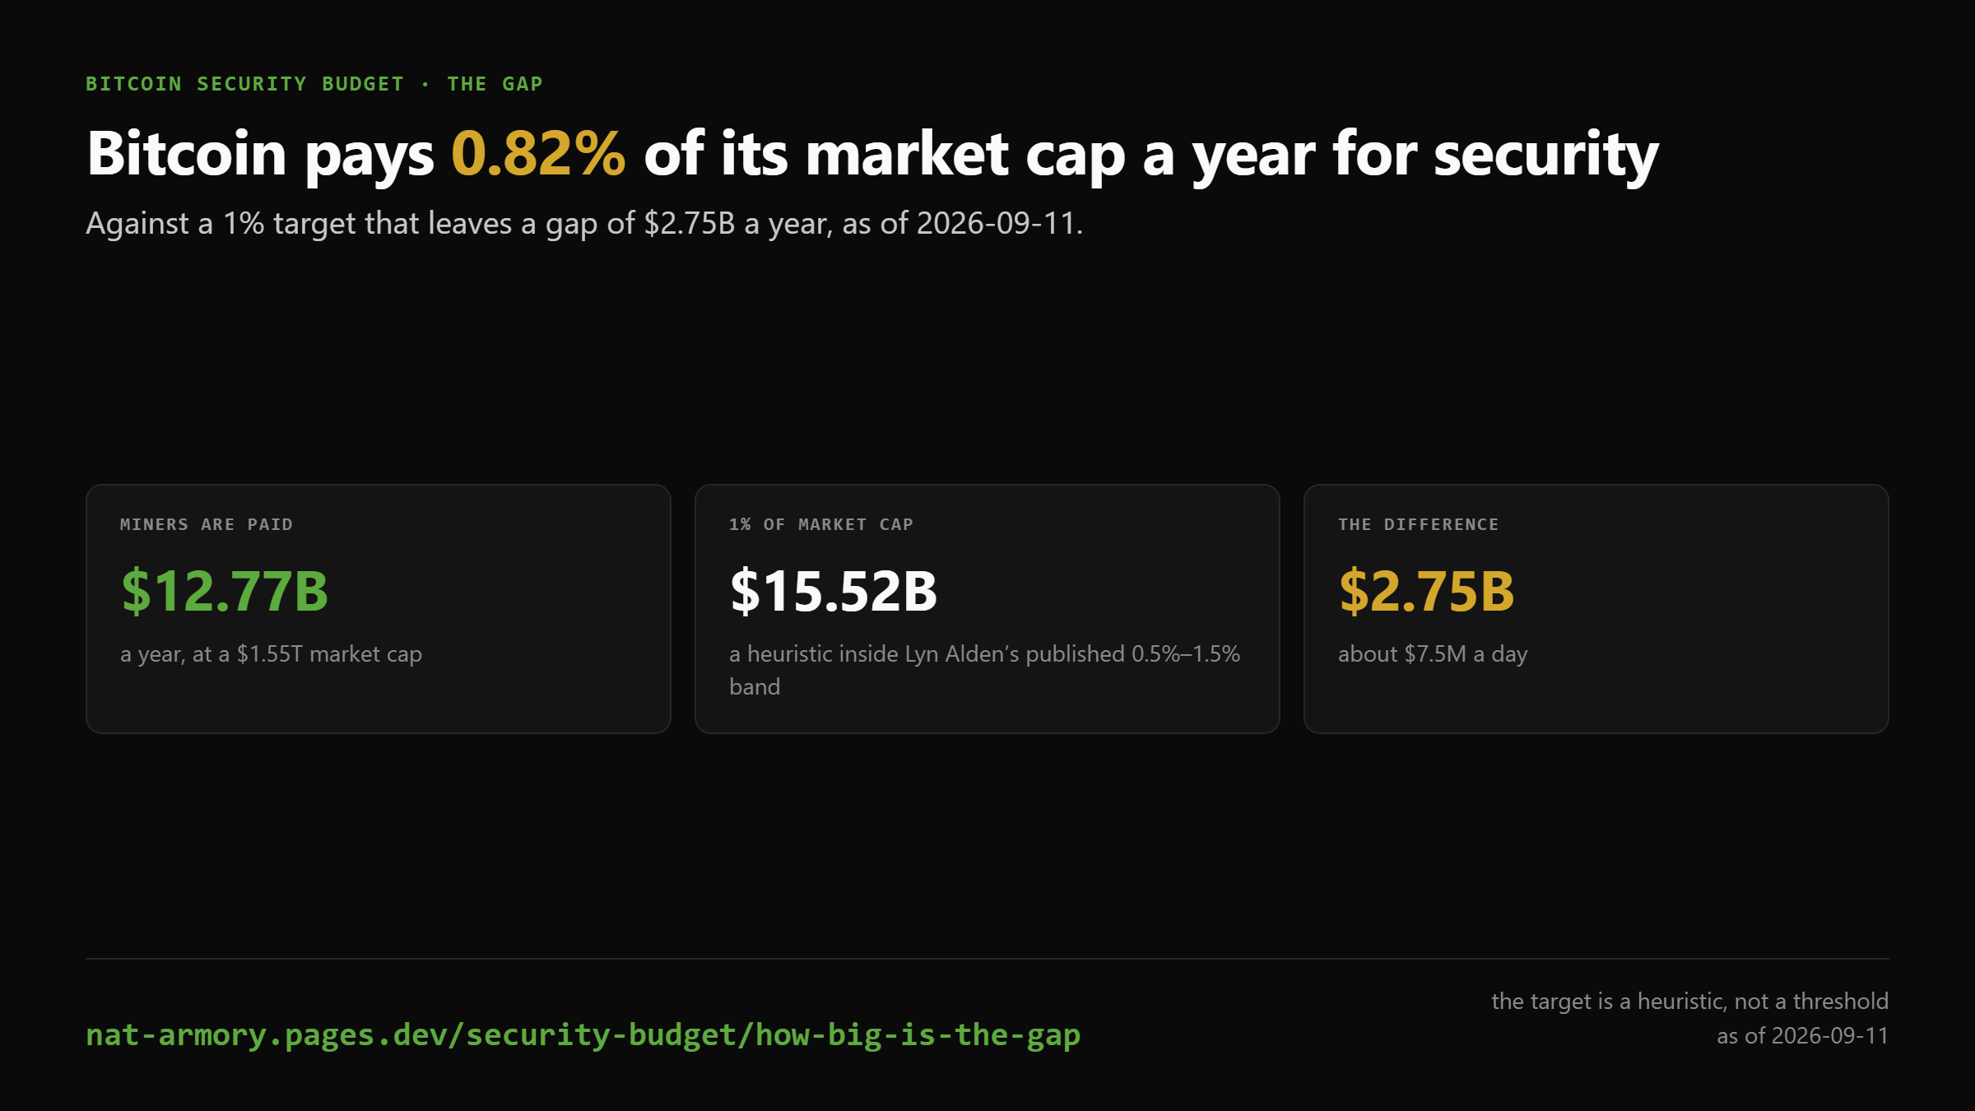The image size is (1975, 1111).
Task: Click the Lyn Alden heuristic band caption
Action: pyautogui.click(x=984, y=670)
